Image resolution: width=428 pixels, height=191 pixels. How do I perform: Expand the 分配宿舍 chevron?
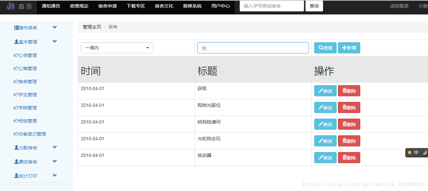point(55,147)
